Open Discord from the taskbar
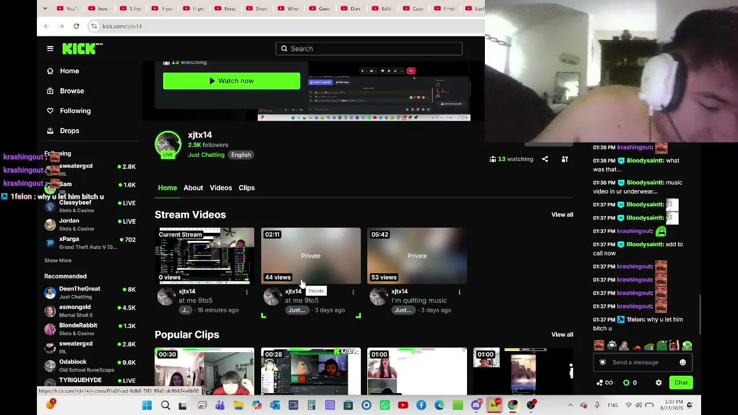Image resolution: width=738 pixels, height=415 pixels. 476,405
